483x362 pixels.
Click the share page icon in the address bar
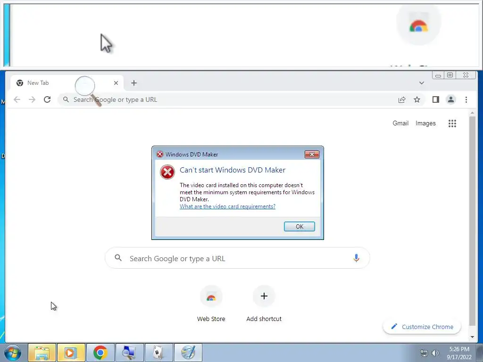tap(402, 99)
